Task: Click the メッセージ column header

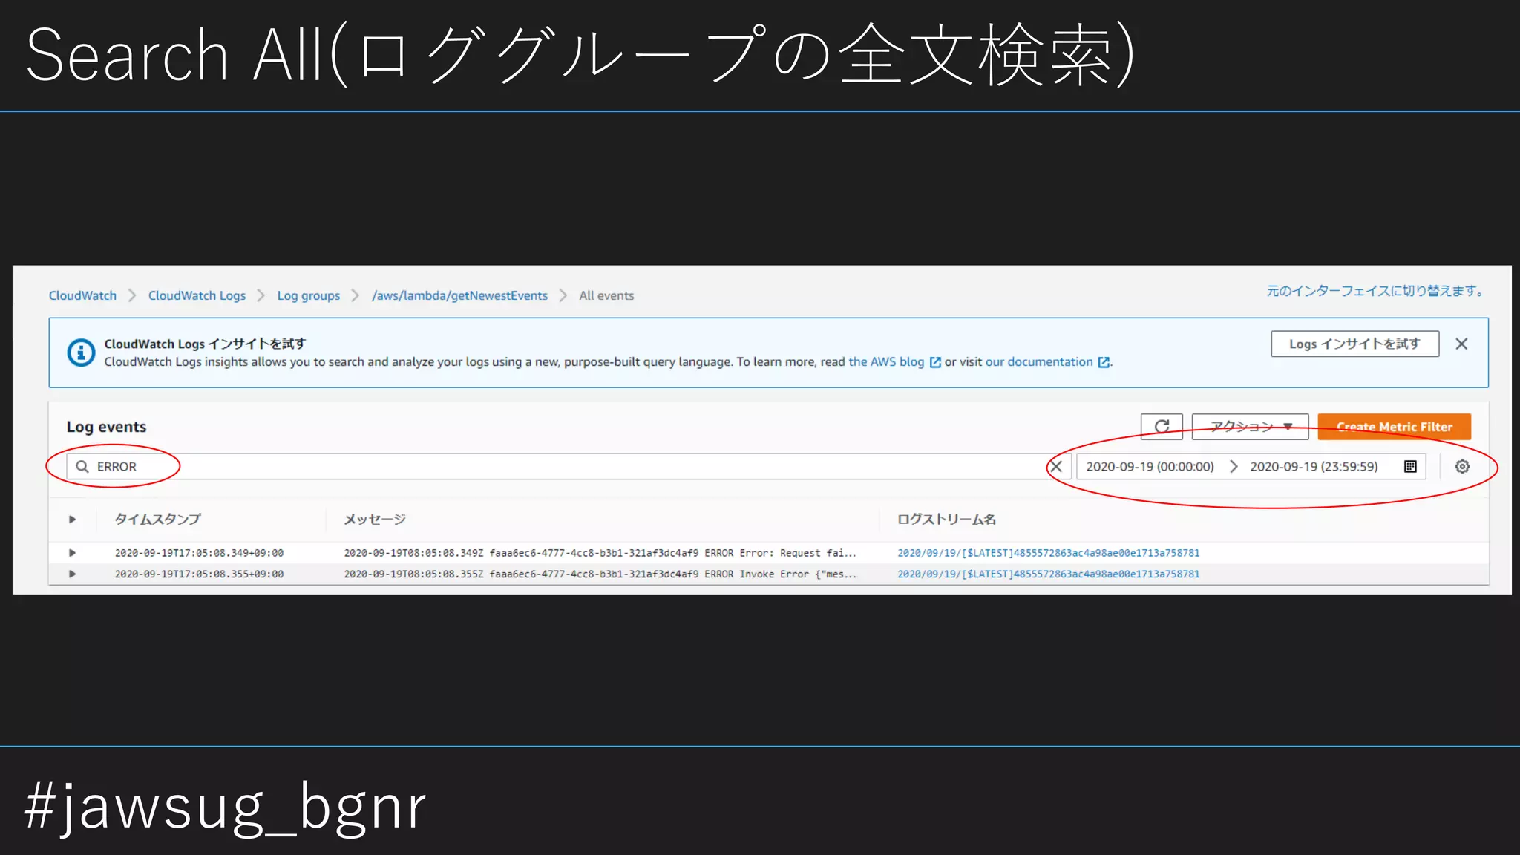Action: pyautogui.click(x=375, y=520)
